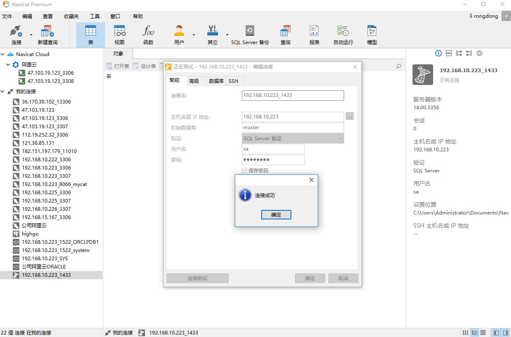Click the 连接名 input field
This screenshot has height=337, width=511.
pos(293,95)
